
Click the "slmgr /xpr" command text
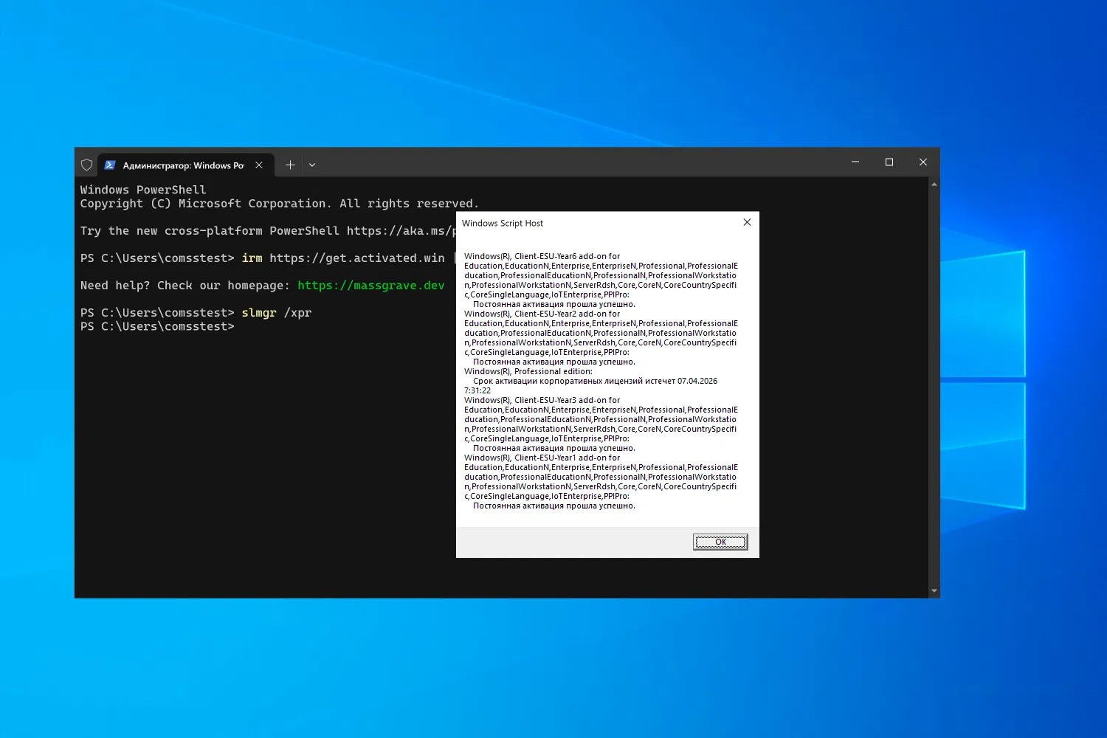point(277,313)
